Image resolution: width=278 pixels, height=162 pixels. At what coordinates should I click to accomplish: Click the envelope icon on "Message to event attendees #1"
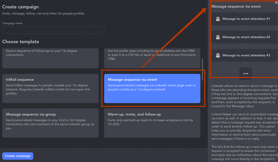pyautogui.click(x=218, y=19)
